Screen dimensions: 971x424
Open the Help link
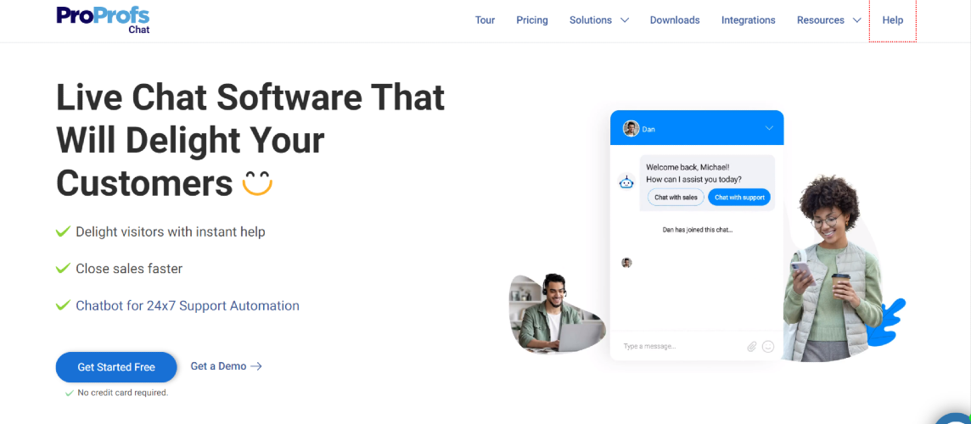[x=892, y=20]
